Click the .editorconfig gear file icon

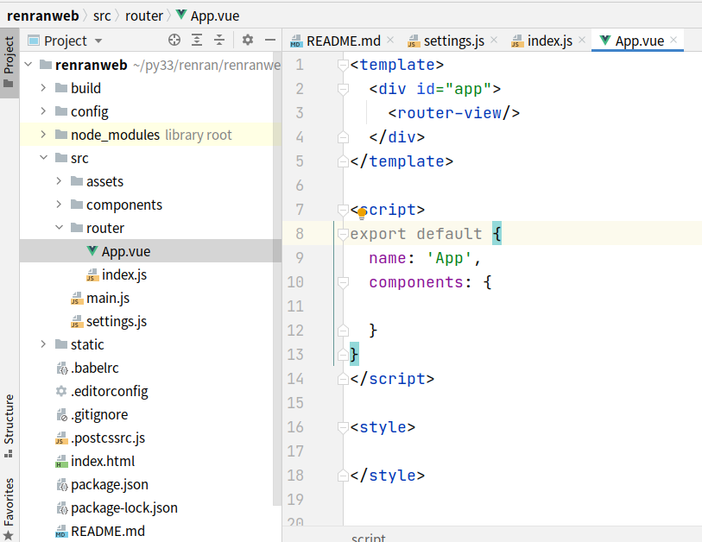61,391
